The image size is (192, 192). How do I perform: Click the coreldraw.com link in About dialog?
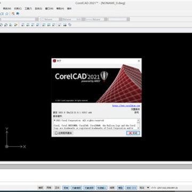pyautogui.click(x=126, y=106)
